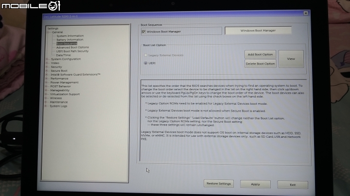
Task: Expand the Maintenance node
Action: (x=46, y=102)
